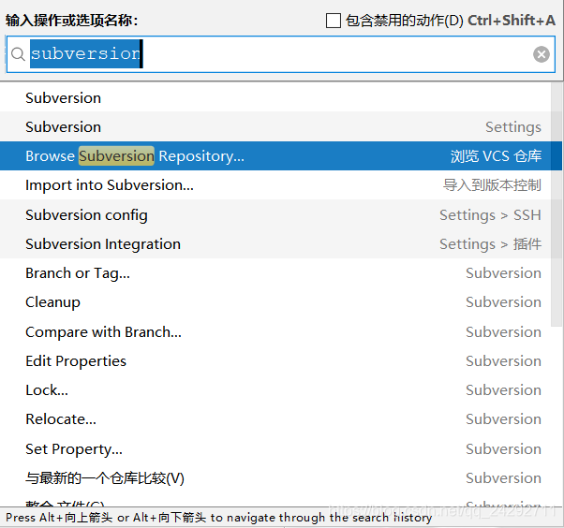
Task: Select the first Subversion result
Action: click(x=275, y=97)
